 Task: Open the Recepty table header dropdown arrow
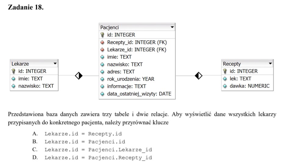[270, 64]
